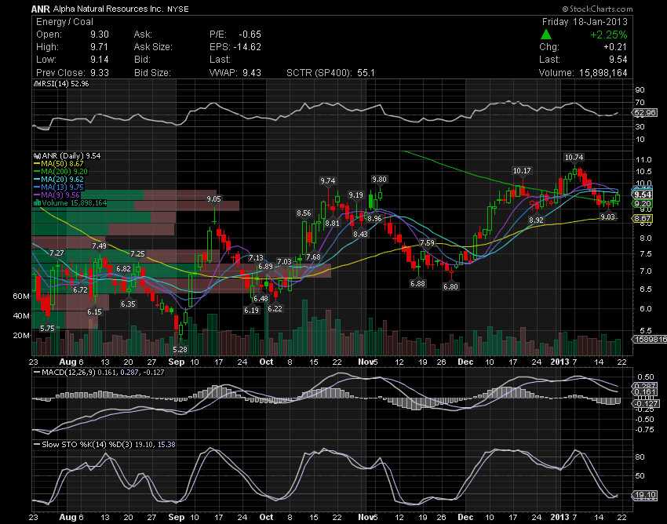667x524 pixels.
Task: Click the High value '9.71'
Action: (99, 47)
